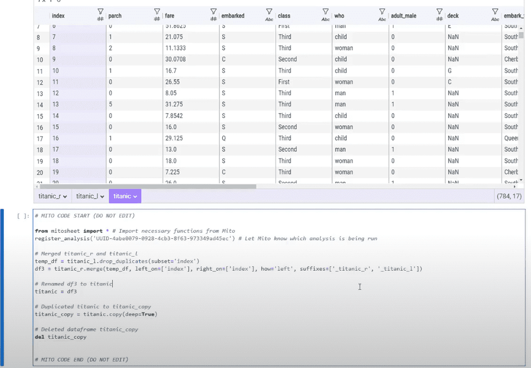
Task: Open filter icon on fare column
Action: 214,12
